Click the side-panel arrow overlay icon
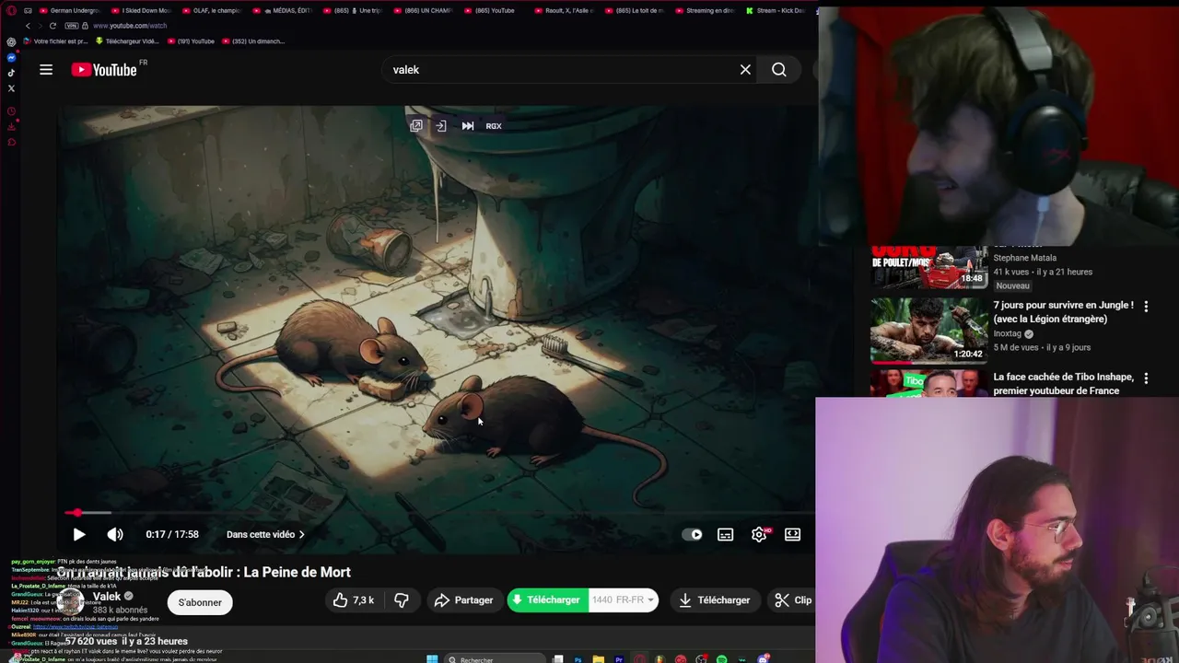1179x663 pixels. tap(441, 126)
